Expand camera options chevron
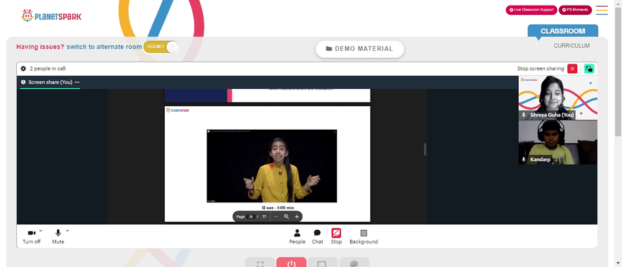Screen dimensions: 622x267 (41, 230)
